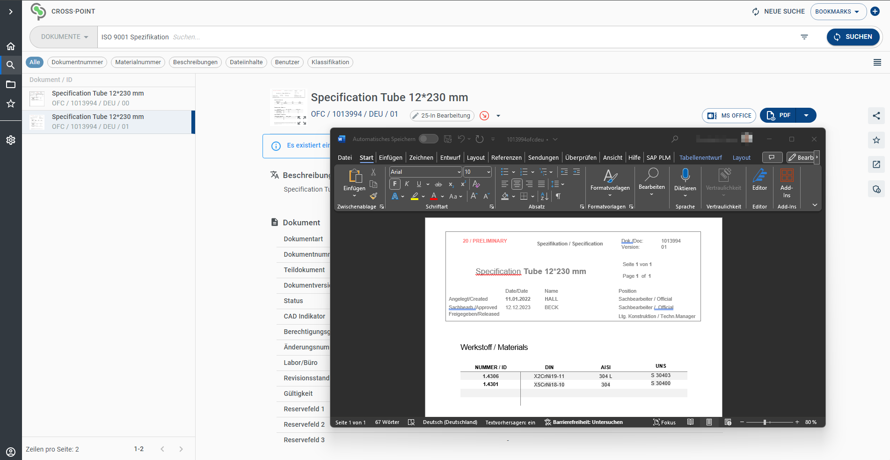Screen dimensions: 890x460
Task: Switch to Überprüfen tab in Word
Action: click(581, 158)
